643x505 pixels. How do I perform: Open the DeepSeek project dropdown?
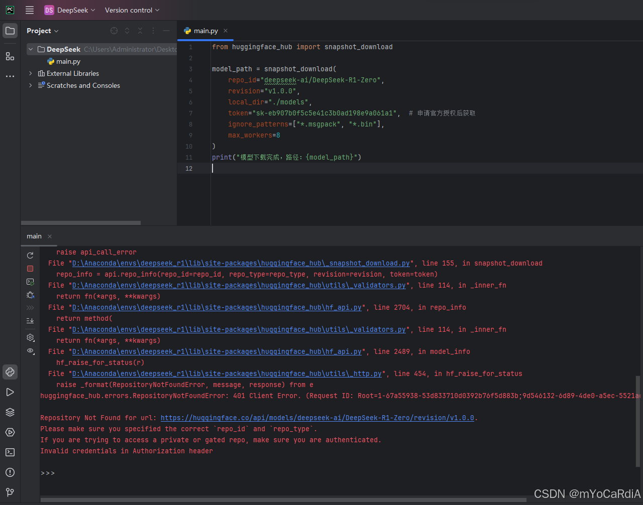tap(70, 10)
